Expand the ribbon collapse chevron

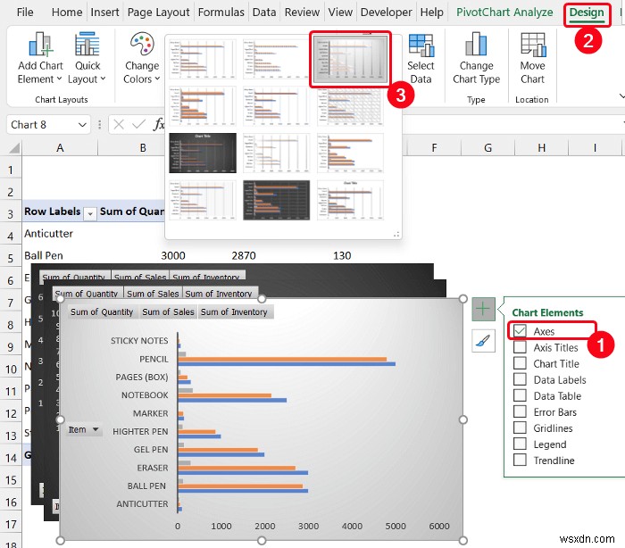pyautogui.click(x=621, y=96)
